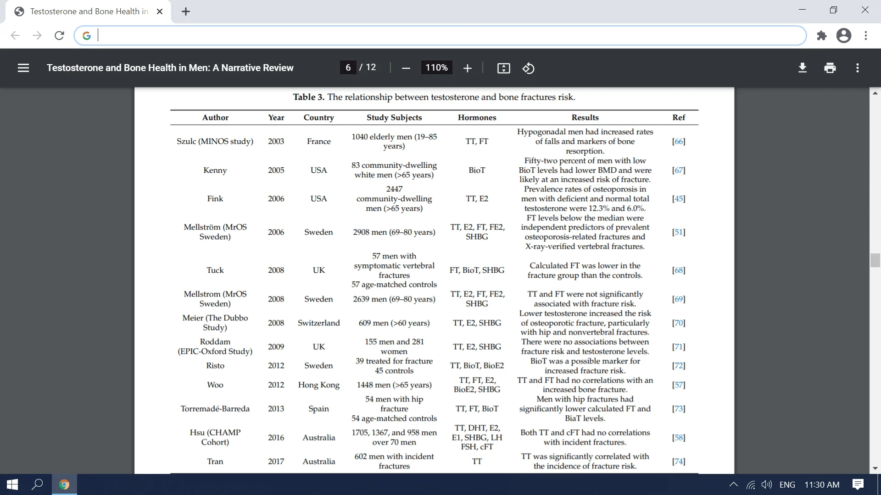Open reference link [45]
The height and width of the screenshot is (495, 881).
point(679,198)
